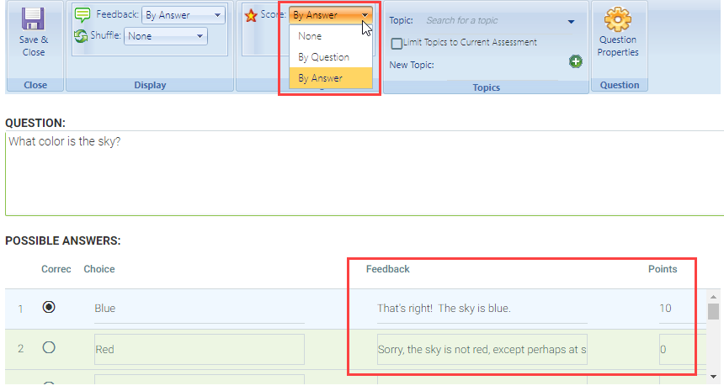This screenshot has width=724, height=391.
Task: Click the green plus New Topic icon
Action: tap(575, 61)
